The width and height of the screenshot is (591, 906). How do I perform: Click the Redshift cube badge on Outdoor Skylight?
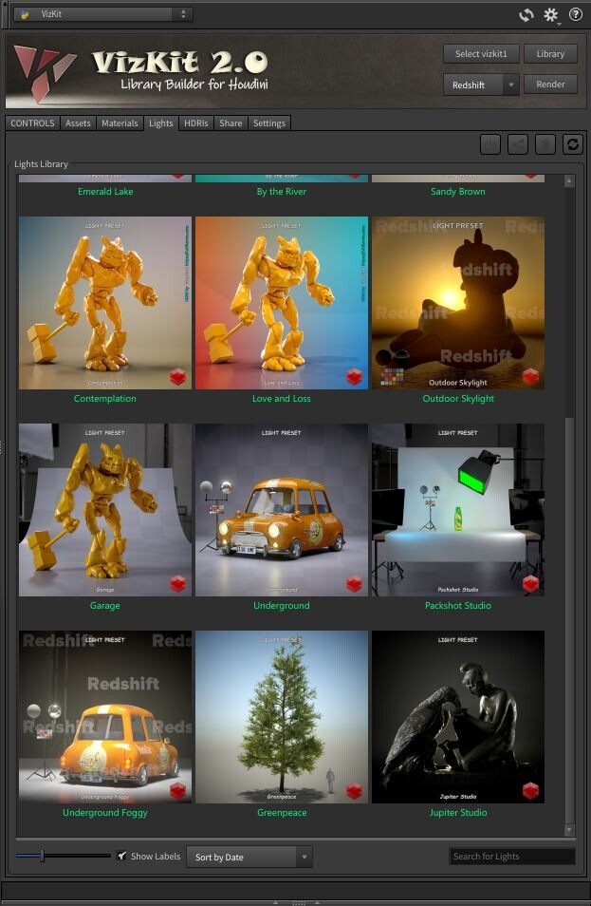(530, 377)
